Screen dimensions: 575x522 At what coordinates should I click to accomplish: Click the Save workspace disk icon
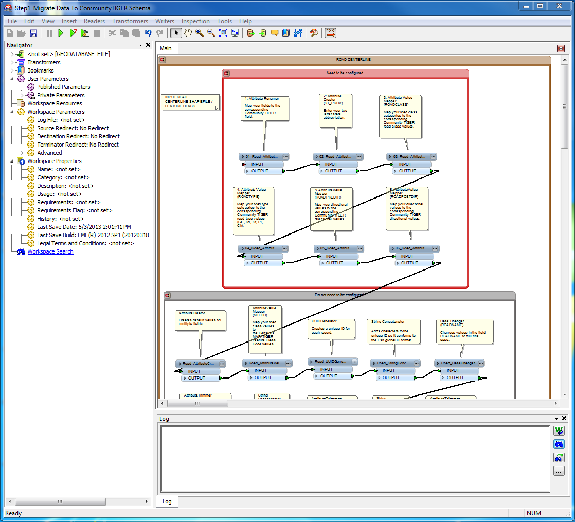tap(33, 33)
